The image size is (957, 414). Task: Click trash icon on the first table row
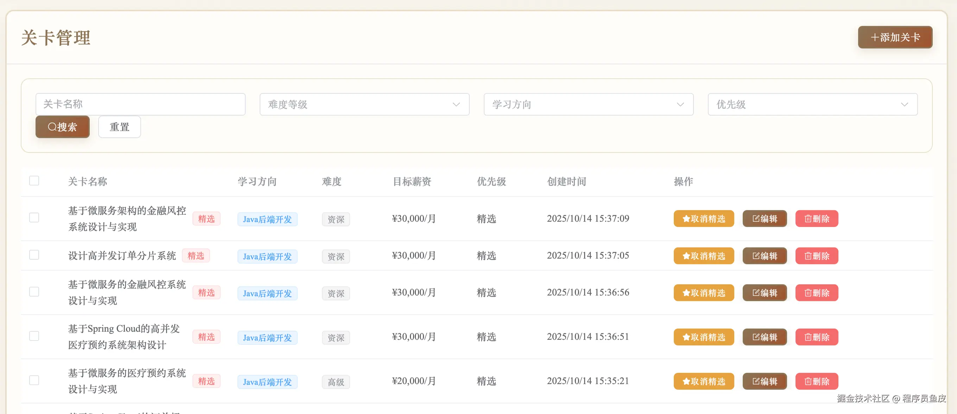808,219
